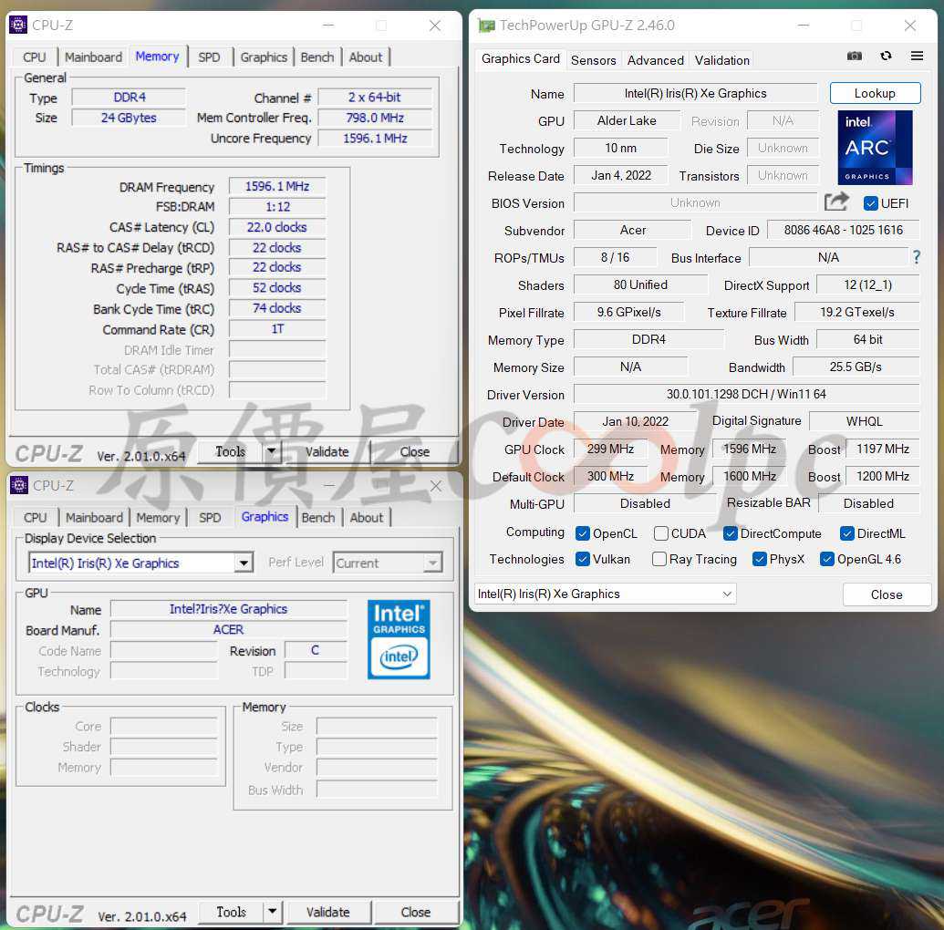Click the memory Size value 24 GBytes
The image size is (944, 930).
coord(129,118)
